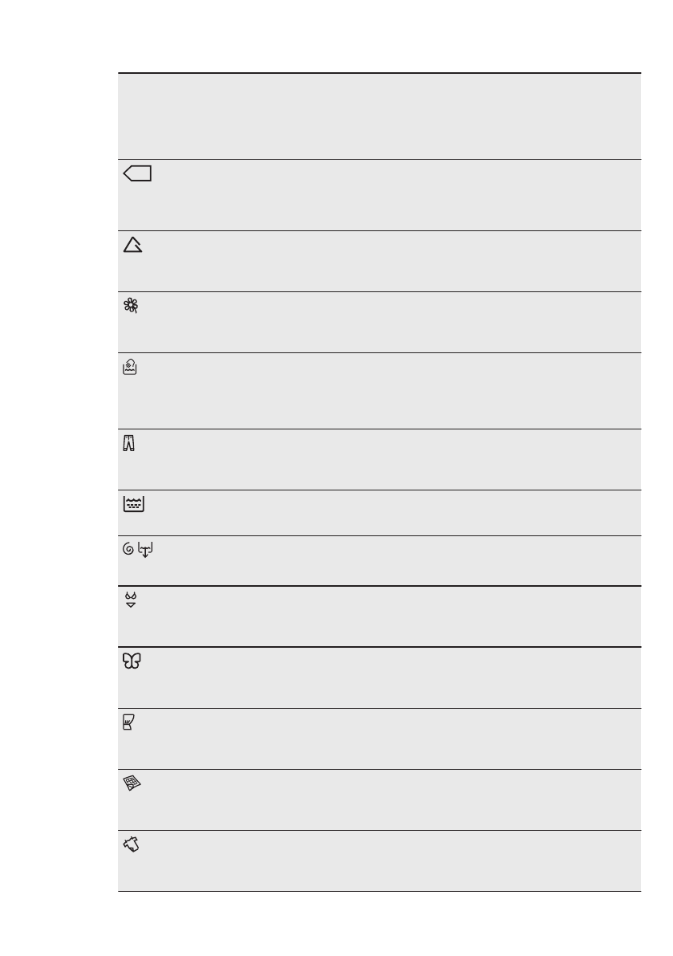Choose the delicates flower icon
This screenshot has height=956, width=673.
(x=132, y=307)
